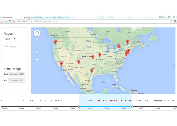Click the map marker in Kansas
Screen dimensions: 177x126
point(93,57)
